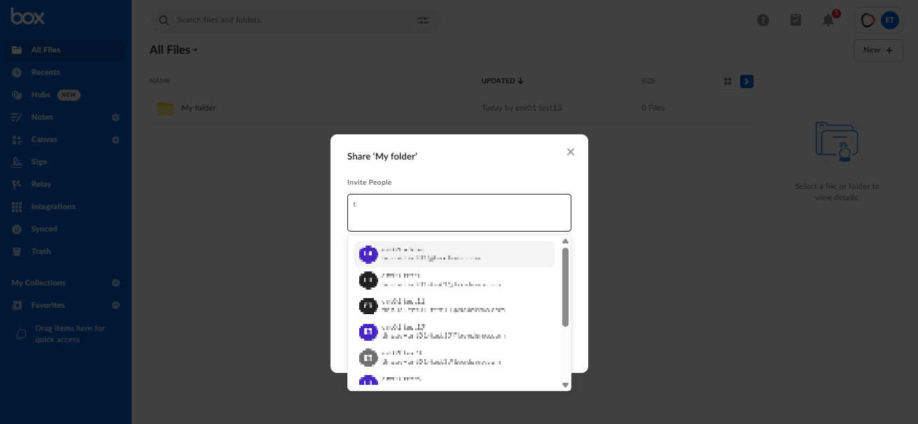Switch to grid view icon

(x=728, y=82)
